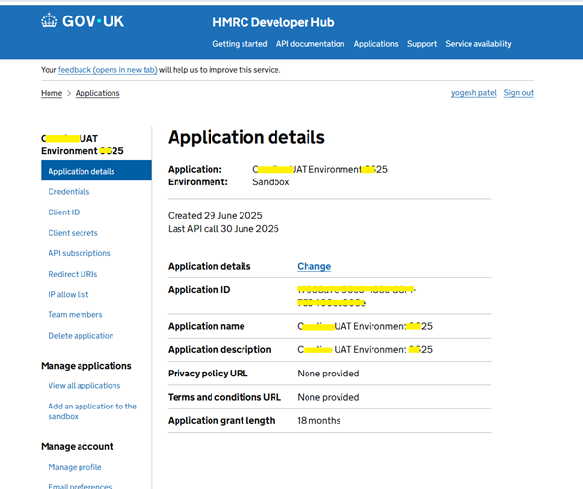Viewport: 583px width, 489px height.
Task: Open the yogesh patel profile link
Action: point(473,93)
